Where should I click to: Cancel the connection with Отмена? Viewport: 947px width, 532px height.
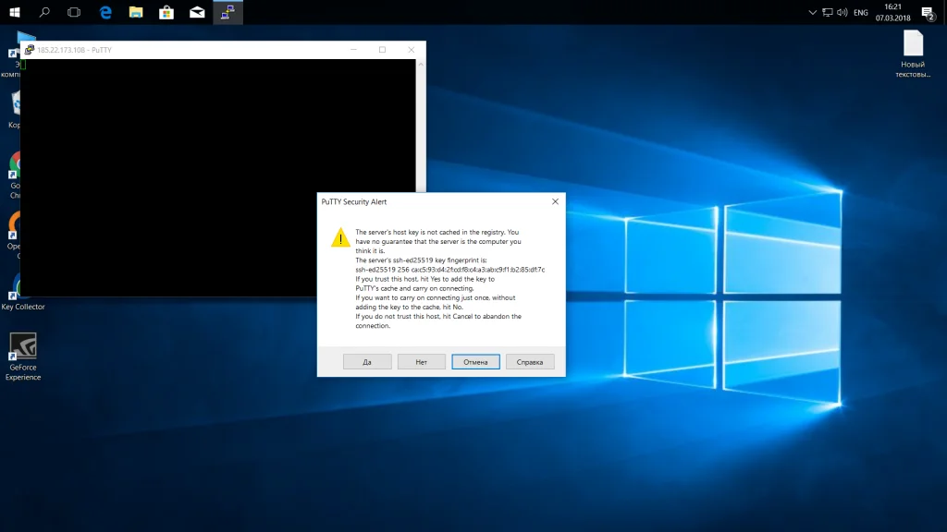(475, 362)
